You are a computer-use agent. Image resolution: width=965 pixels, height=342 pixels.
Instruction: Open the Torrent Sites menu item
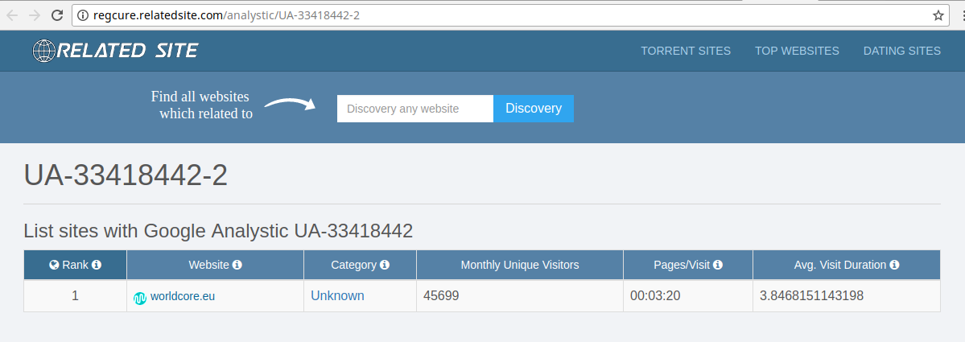(686, 51)
